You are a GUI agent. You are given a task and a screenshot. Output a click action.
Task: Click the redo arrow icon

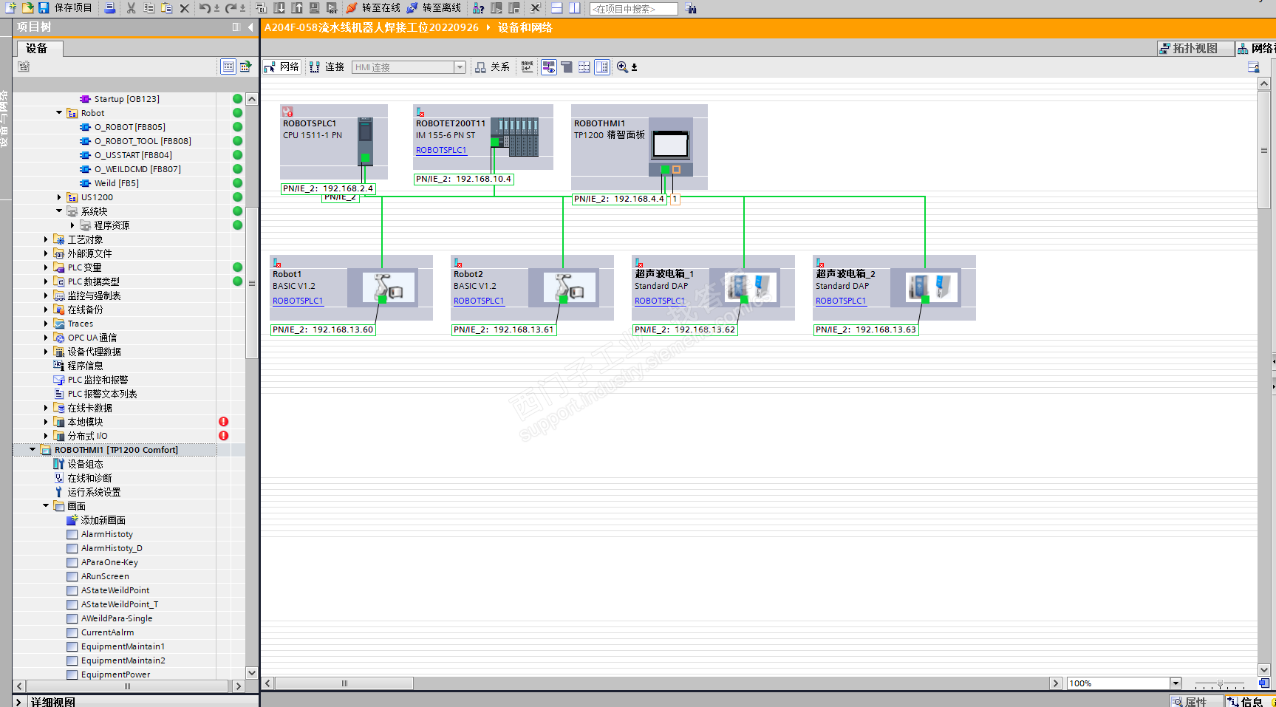click(231, 8)
